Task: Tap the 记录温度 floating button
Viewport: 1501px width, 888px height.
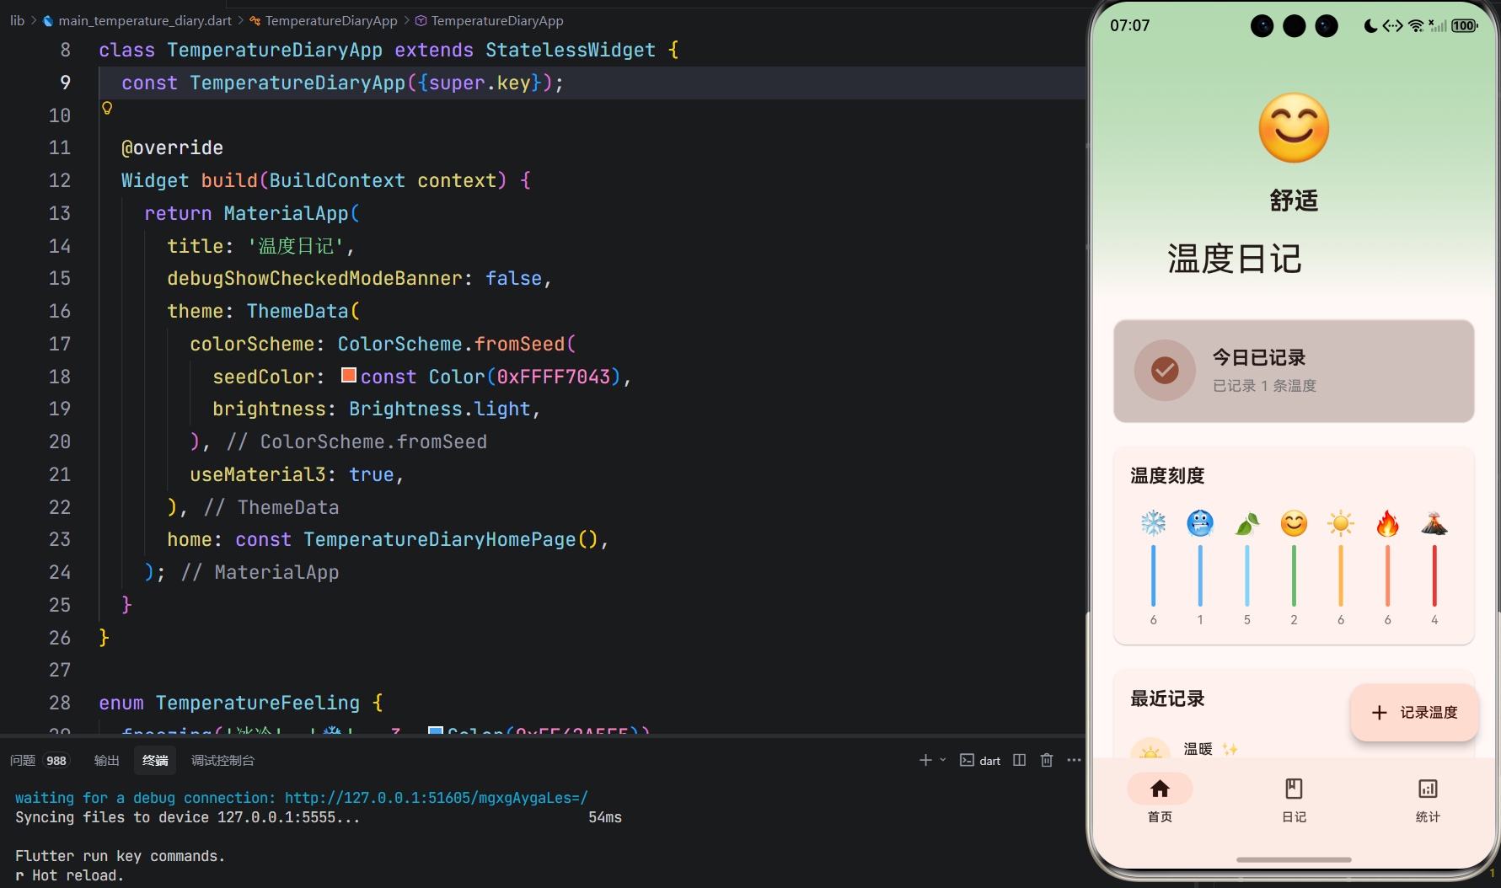Action: tap(1414, 713)
